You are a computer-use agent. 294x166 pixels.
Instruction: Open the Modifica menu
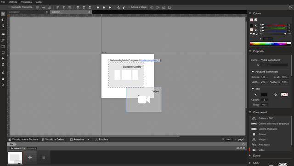click(x=13, y=2)
